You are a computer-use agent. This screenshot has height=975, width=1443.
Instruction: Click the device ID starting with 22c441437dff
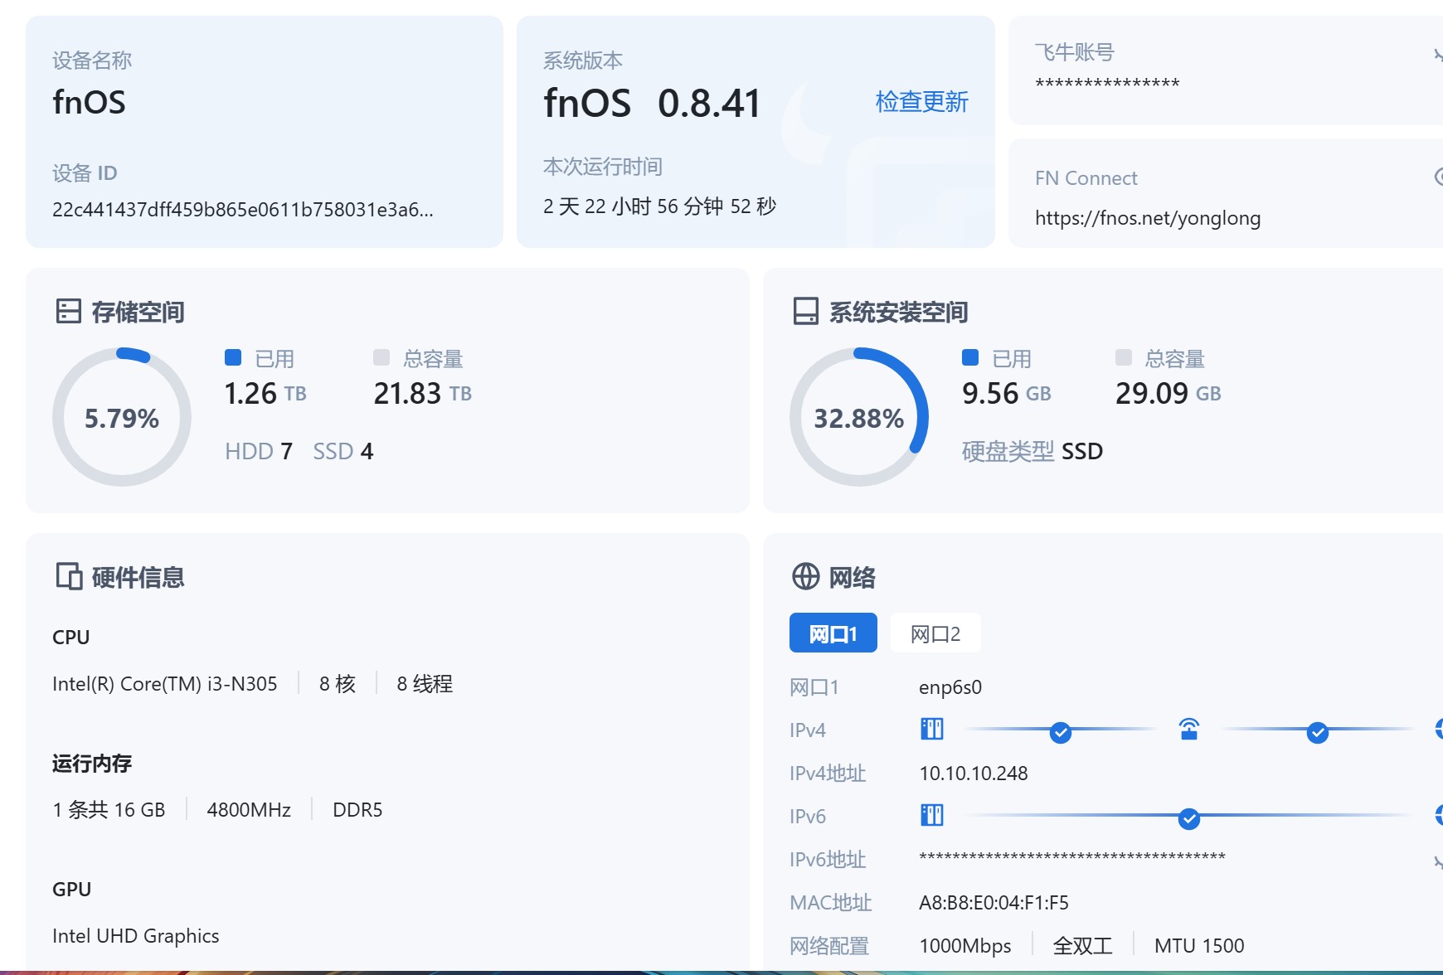[x=243, y=209]
